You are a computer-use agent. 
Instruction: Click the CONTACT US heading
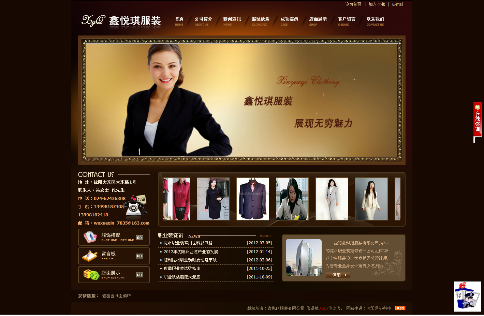(96, 174)
